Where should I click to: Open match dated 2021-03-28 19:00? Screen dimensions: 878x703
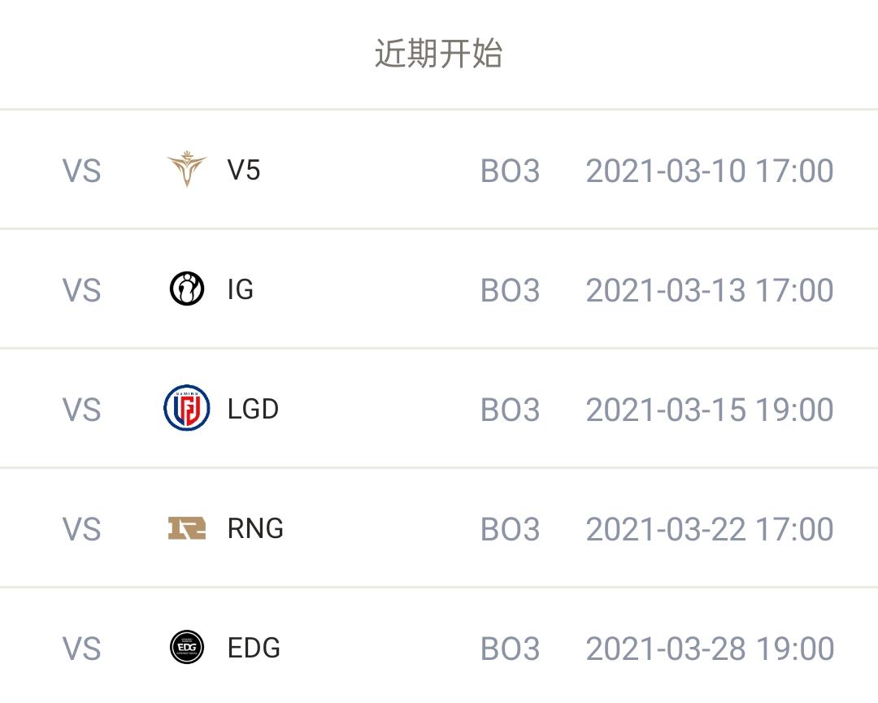pos(709,649)
